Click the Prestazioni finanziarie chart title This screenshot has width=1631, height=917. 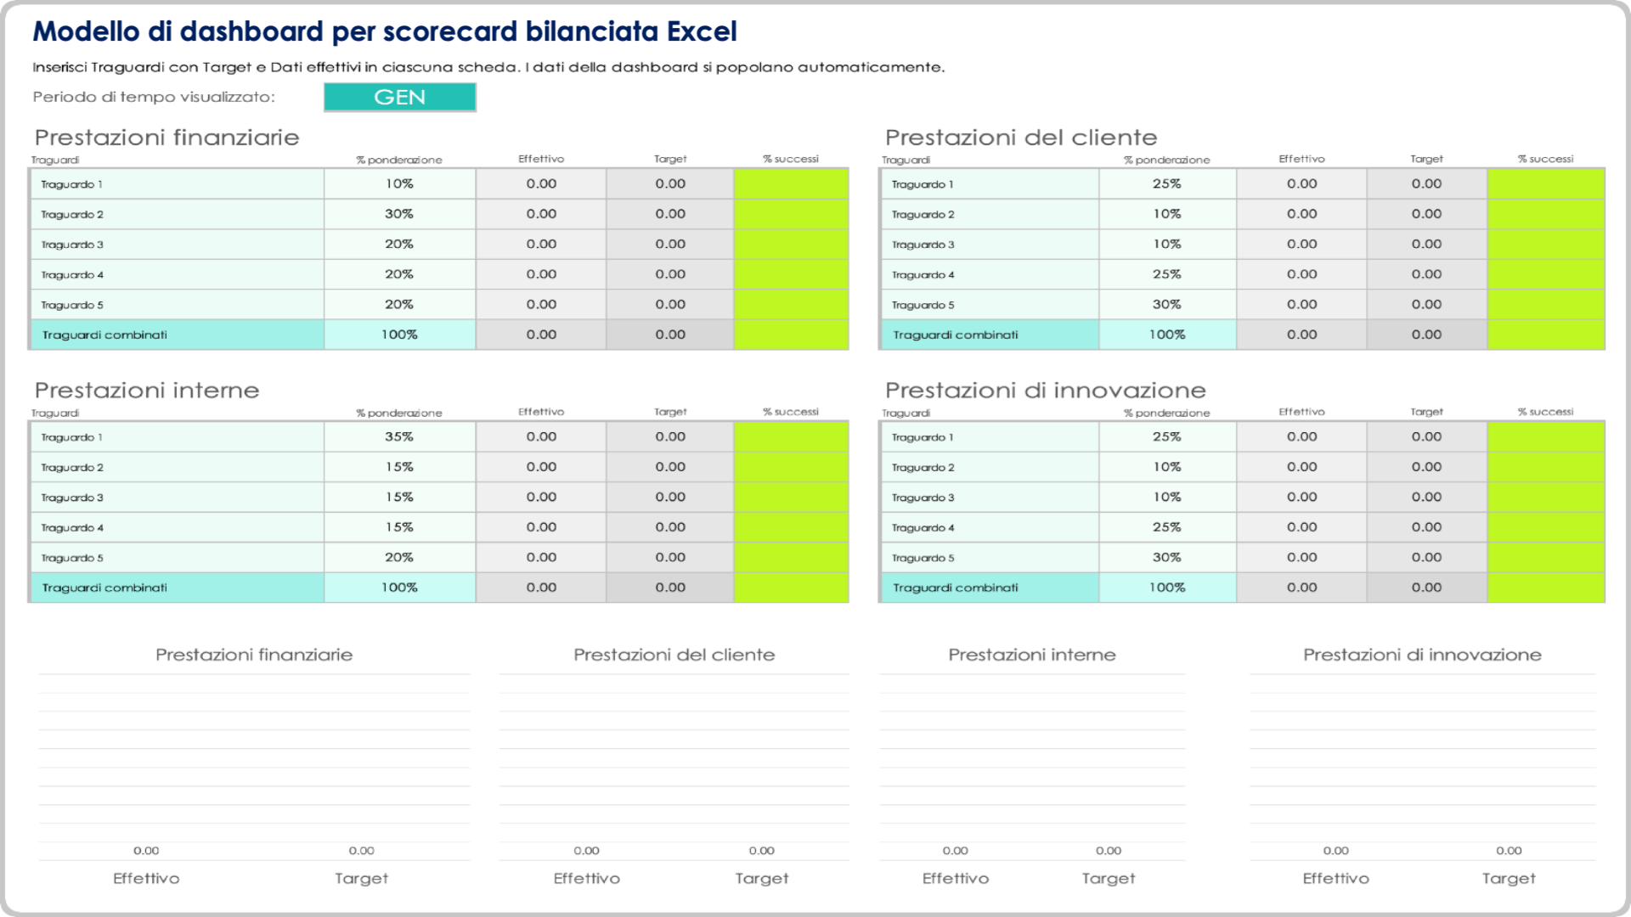coord(254,655)
